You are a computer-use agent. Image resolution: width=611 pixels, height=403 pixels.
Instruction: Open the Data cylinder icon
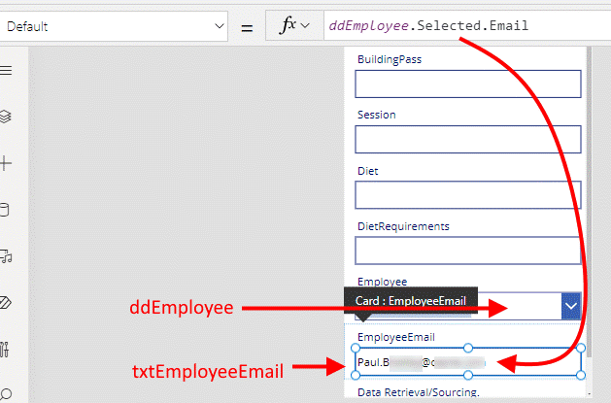[4, 210]
